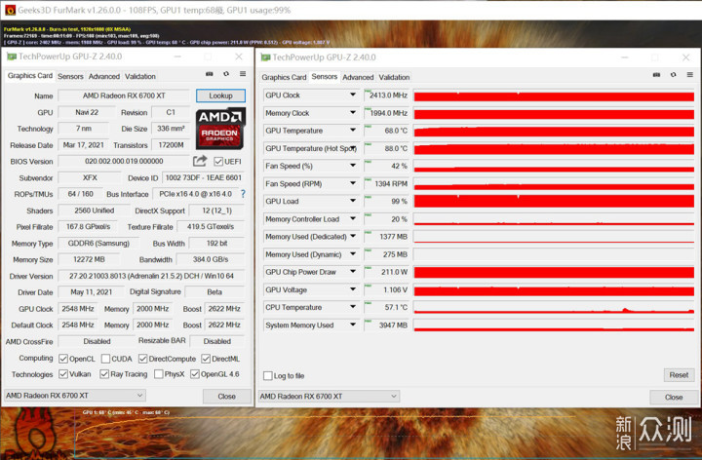This screenshot has width=702, height=460.
Task: Open the System Memory Used dropdown
Action: point(353,325)
